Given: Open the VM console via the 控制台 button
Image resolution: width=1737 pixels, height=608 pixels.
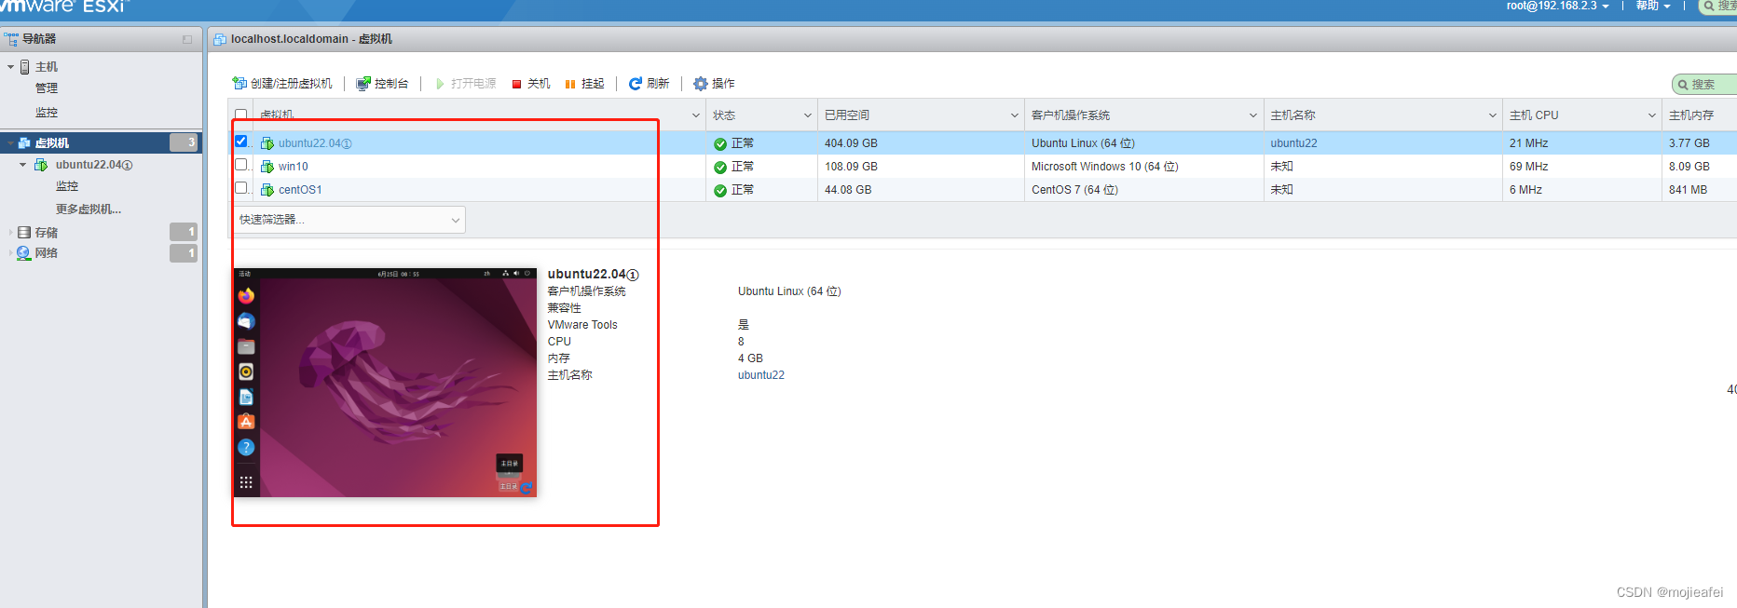Looking at the screenshot, I should (x=382, y=84).
